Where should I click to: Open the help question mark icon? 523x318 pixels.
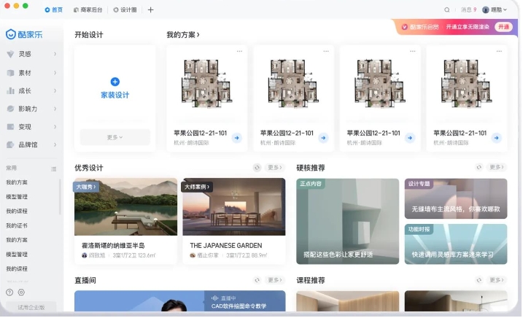[x=9, y=292]
